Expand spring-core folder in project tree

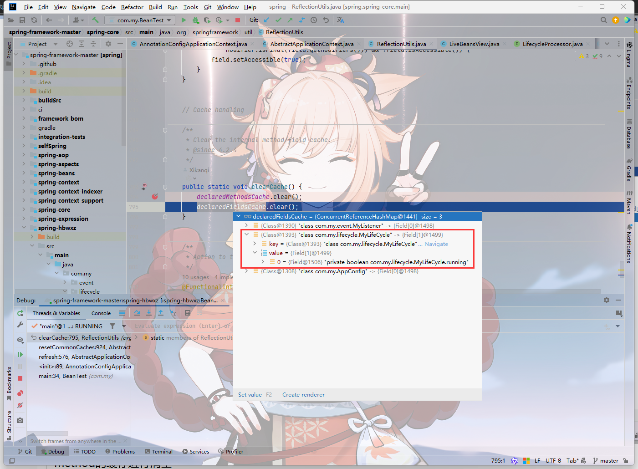pos(24,209)
